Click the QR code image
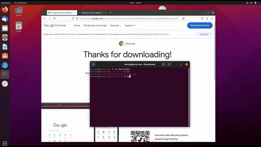 click(140, 136)
